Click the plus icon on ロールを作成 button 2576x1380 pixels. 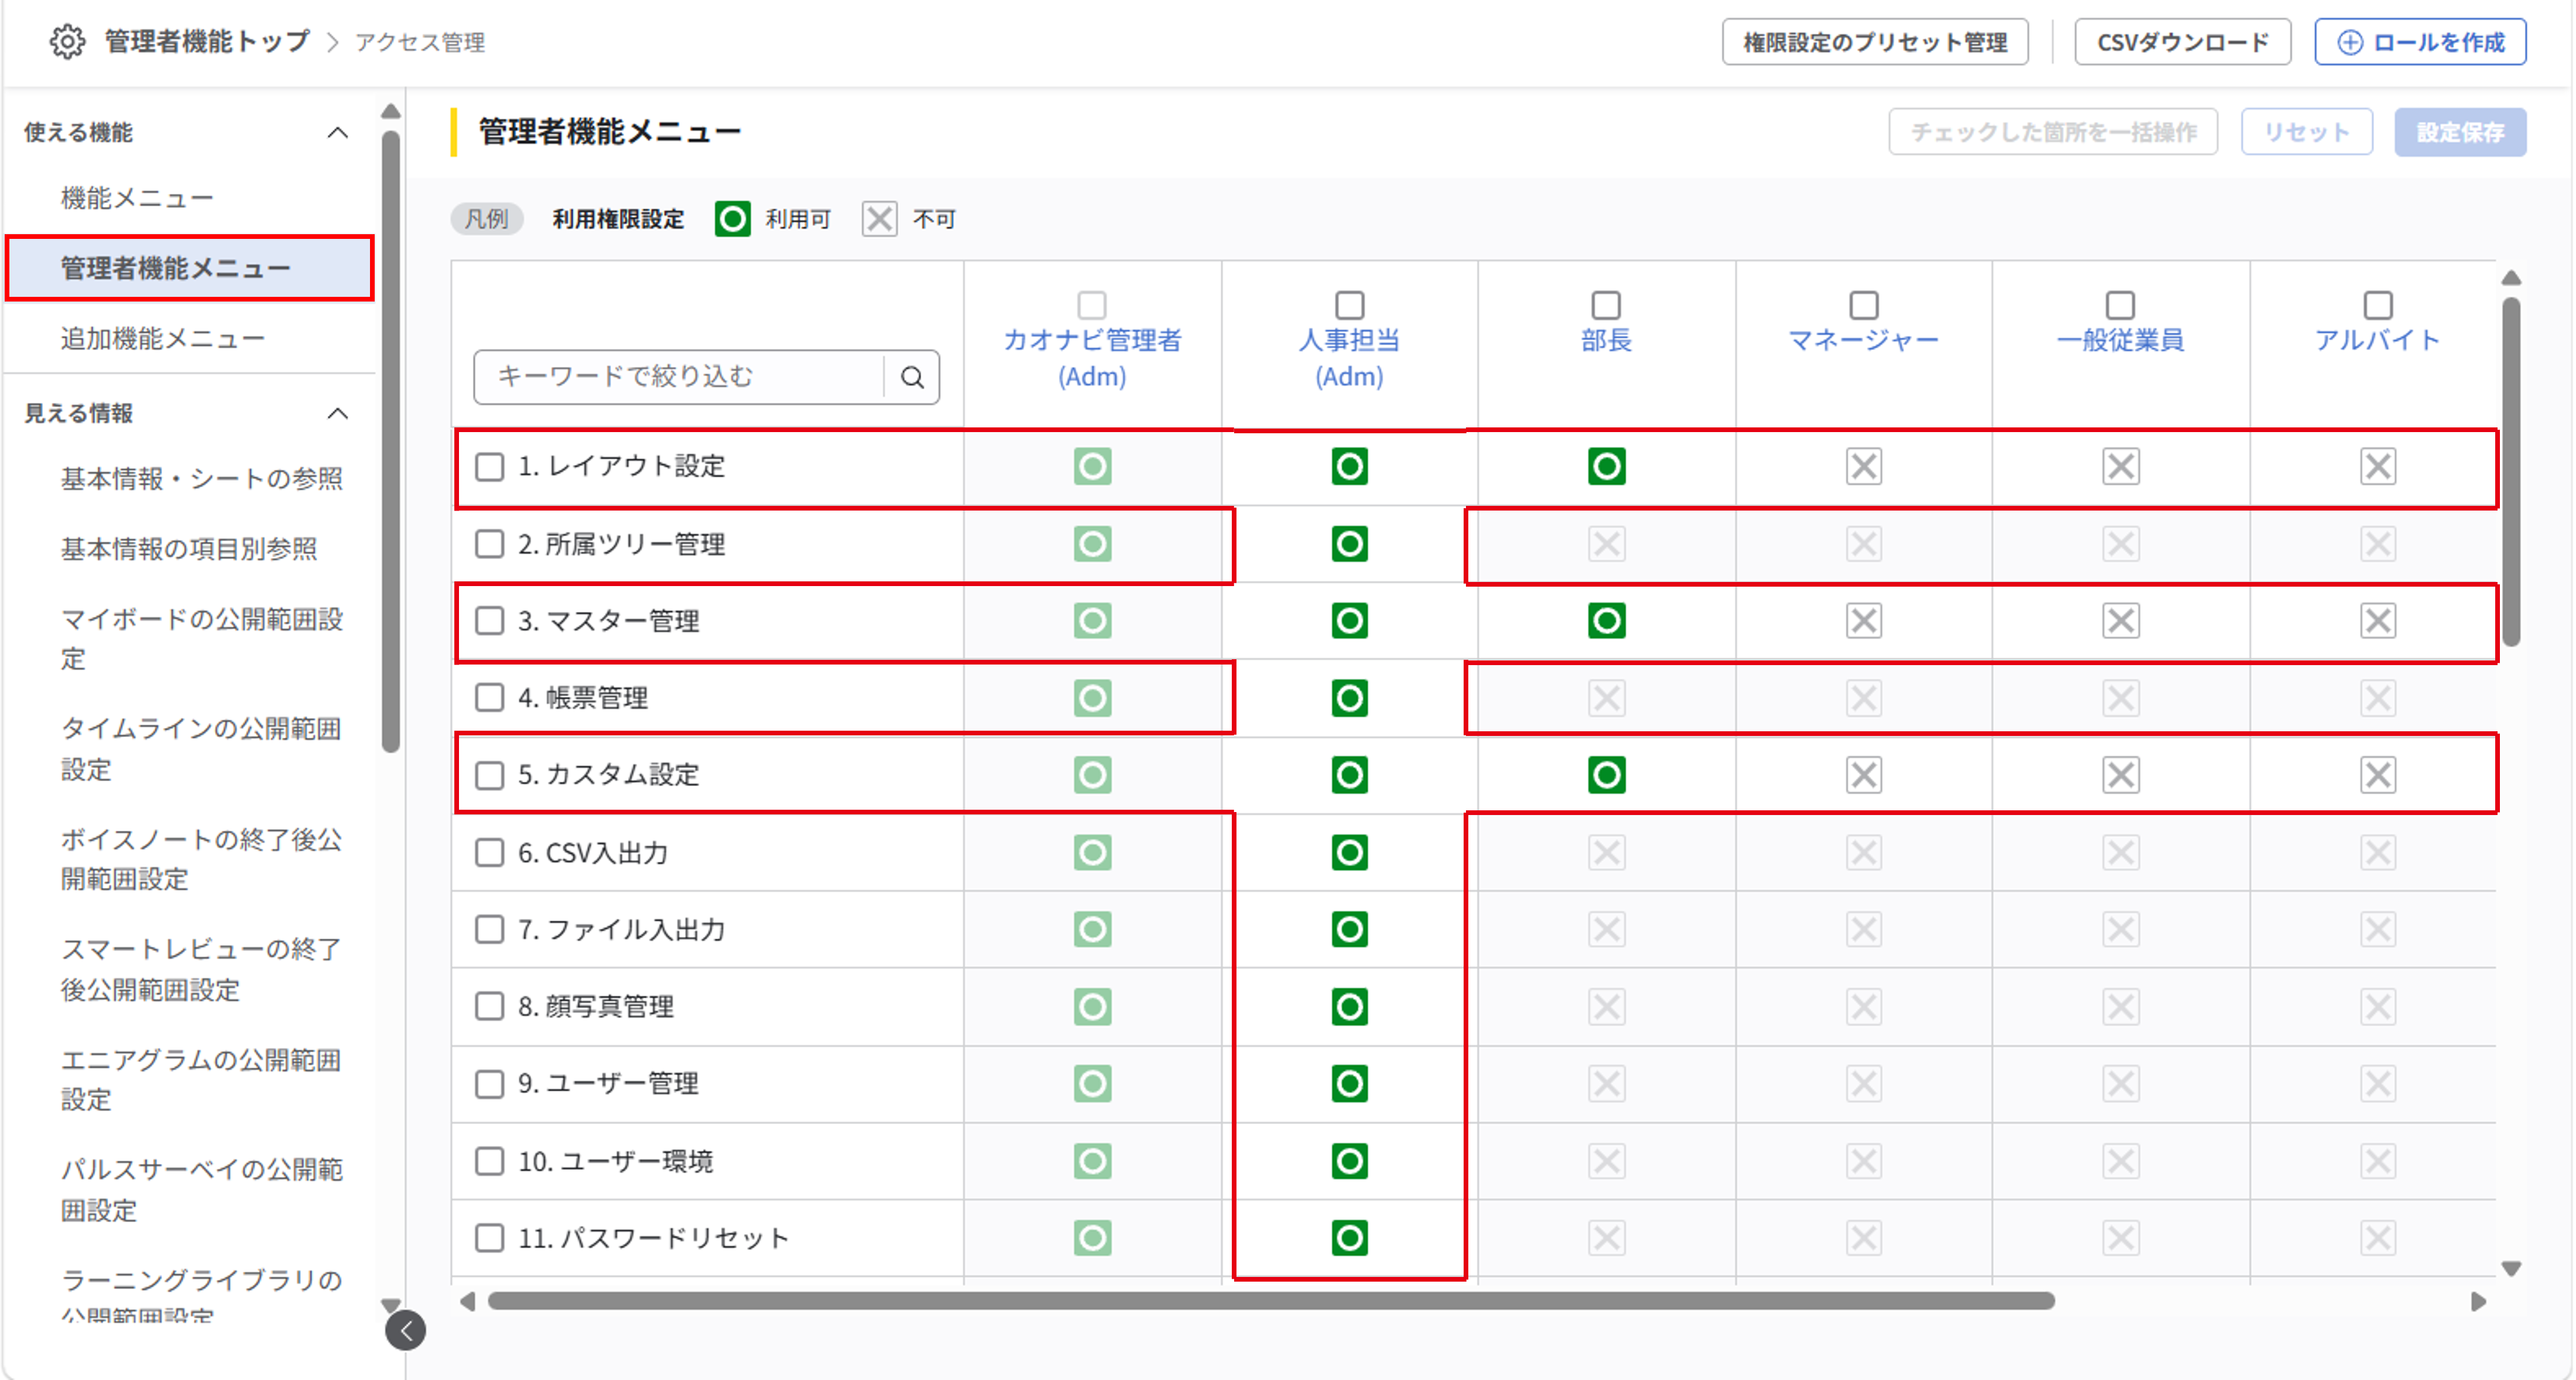(2350, 42)
